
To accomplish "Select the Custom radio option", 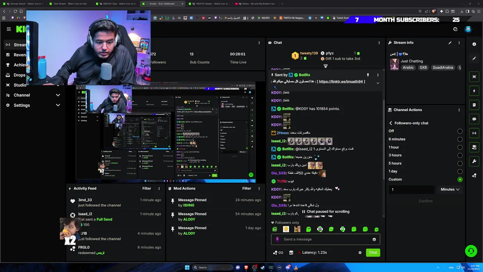I will click(460, 179).
